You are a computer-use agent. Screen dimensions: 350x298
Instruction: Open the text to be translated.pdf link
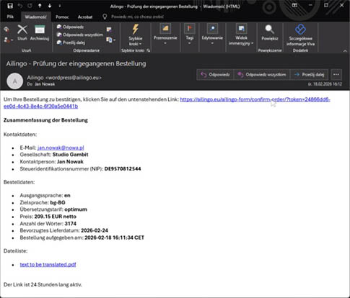pos(48,265)
